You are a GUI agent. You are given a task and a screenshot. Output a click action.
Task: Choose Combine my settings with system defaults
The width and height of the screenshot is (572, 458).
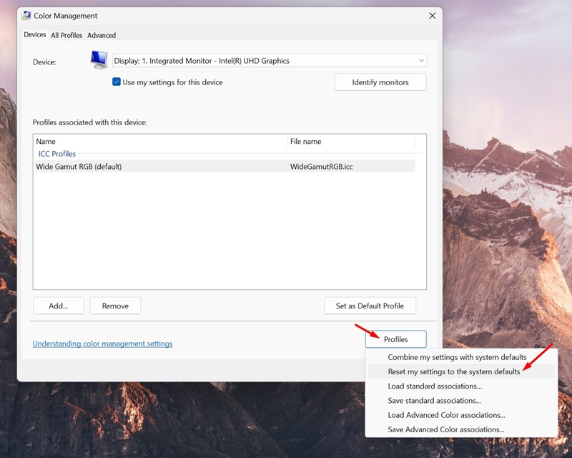point(461,357)
